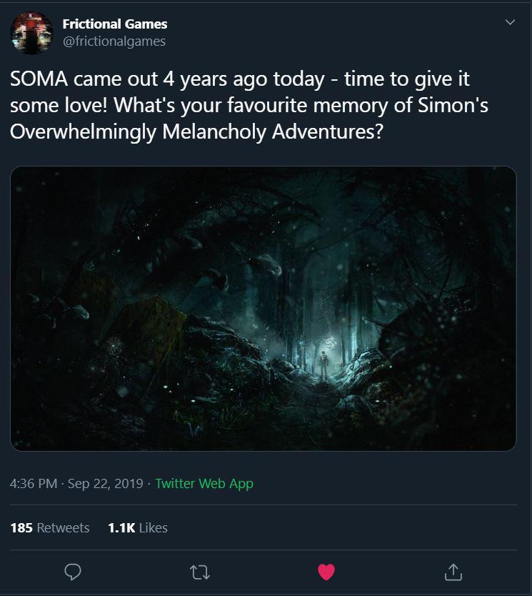This screenshot has width=532, height=596.
Task: Click the share icon to open sharing options
Action: [x=453, y=571]
